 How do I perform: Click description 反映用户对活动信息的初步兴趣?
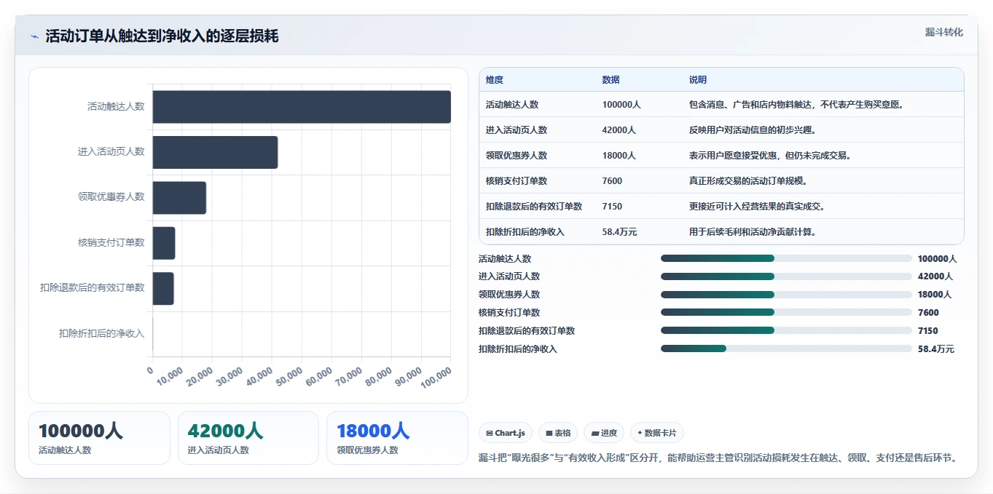click(753, 130)
